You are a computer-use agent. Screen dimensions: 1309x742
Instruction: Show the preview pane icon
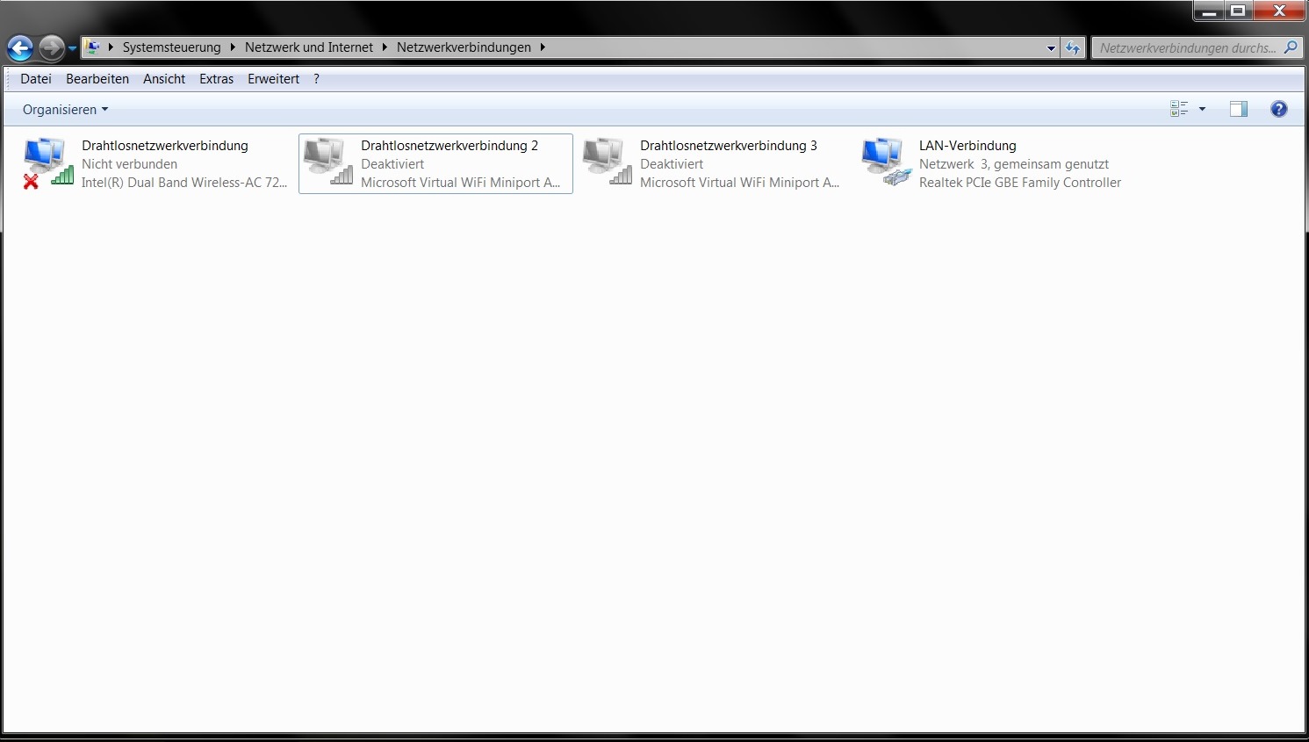tap(1239, 109)
